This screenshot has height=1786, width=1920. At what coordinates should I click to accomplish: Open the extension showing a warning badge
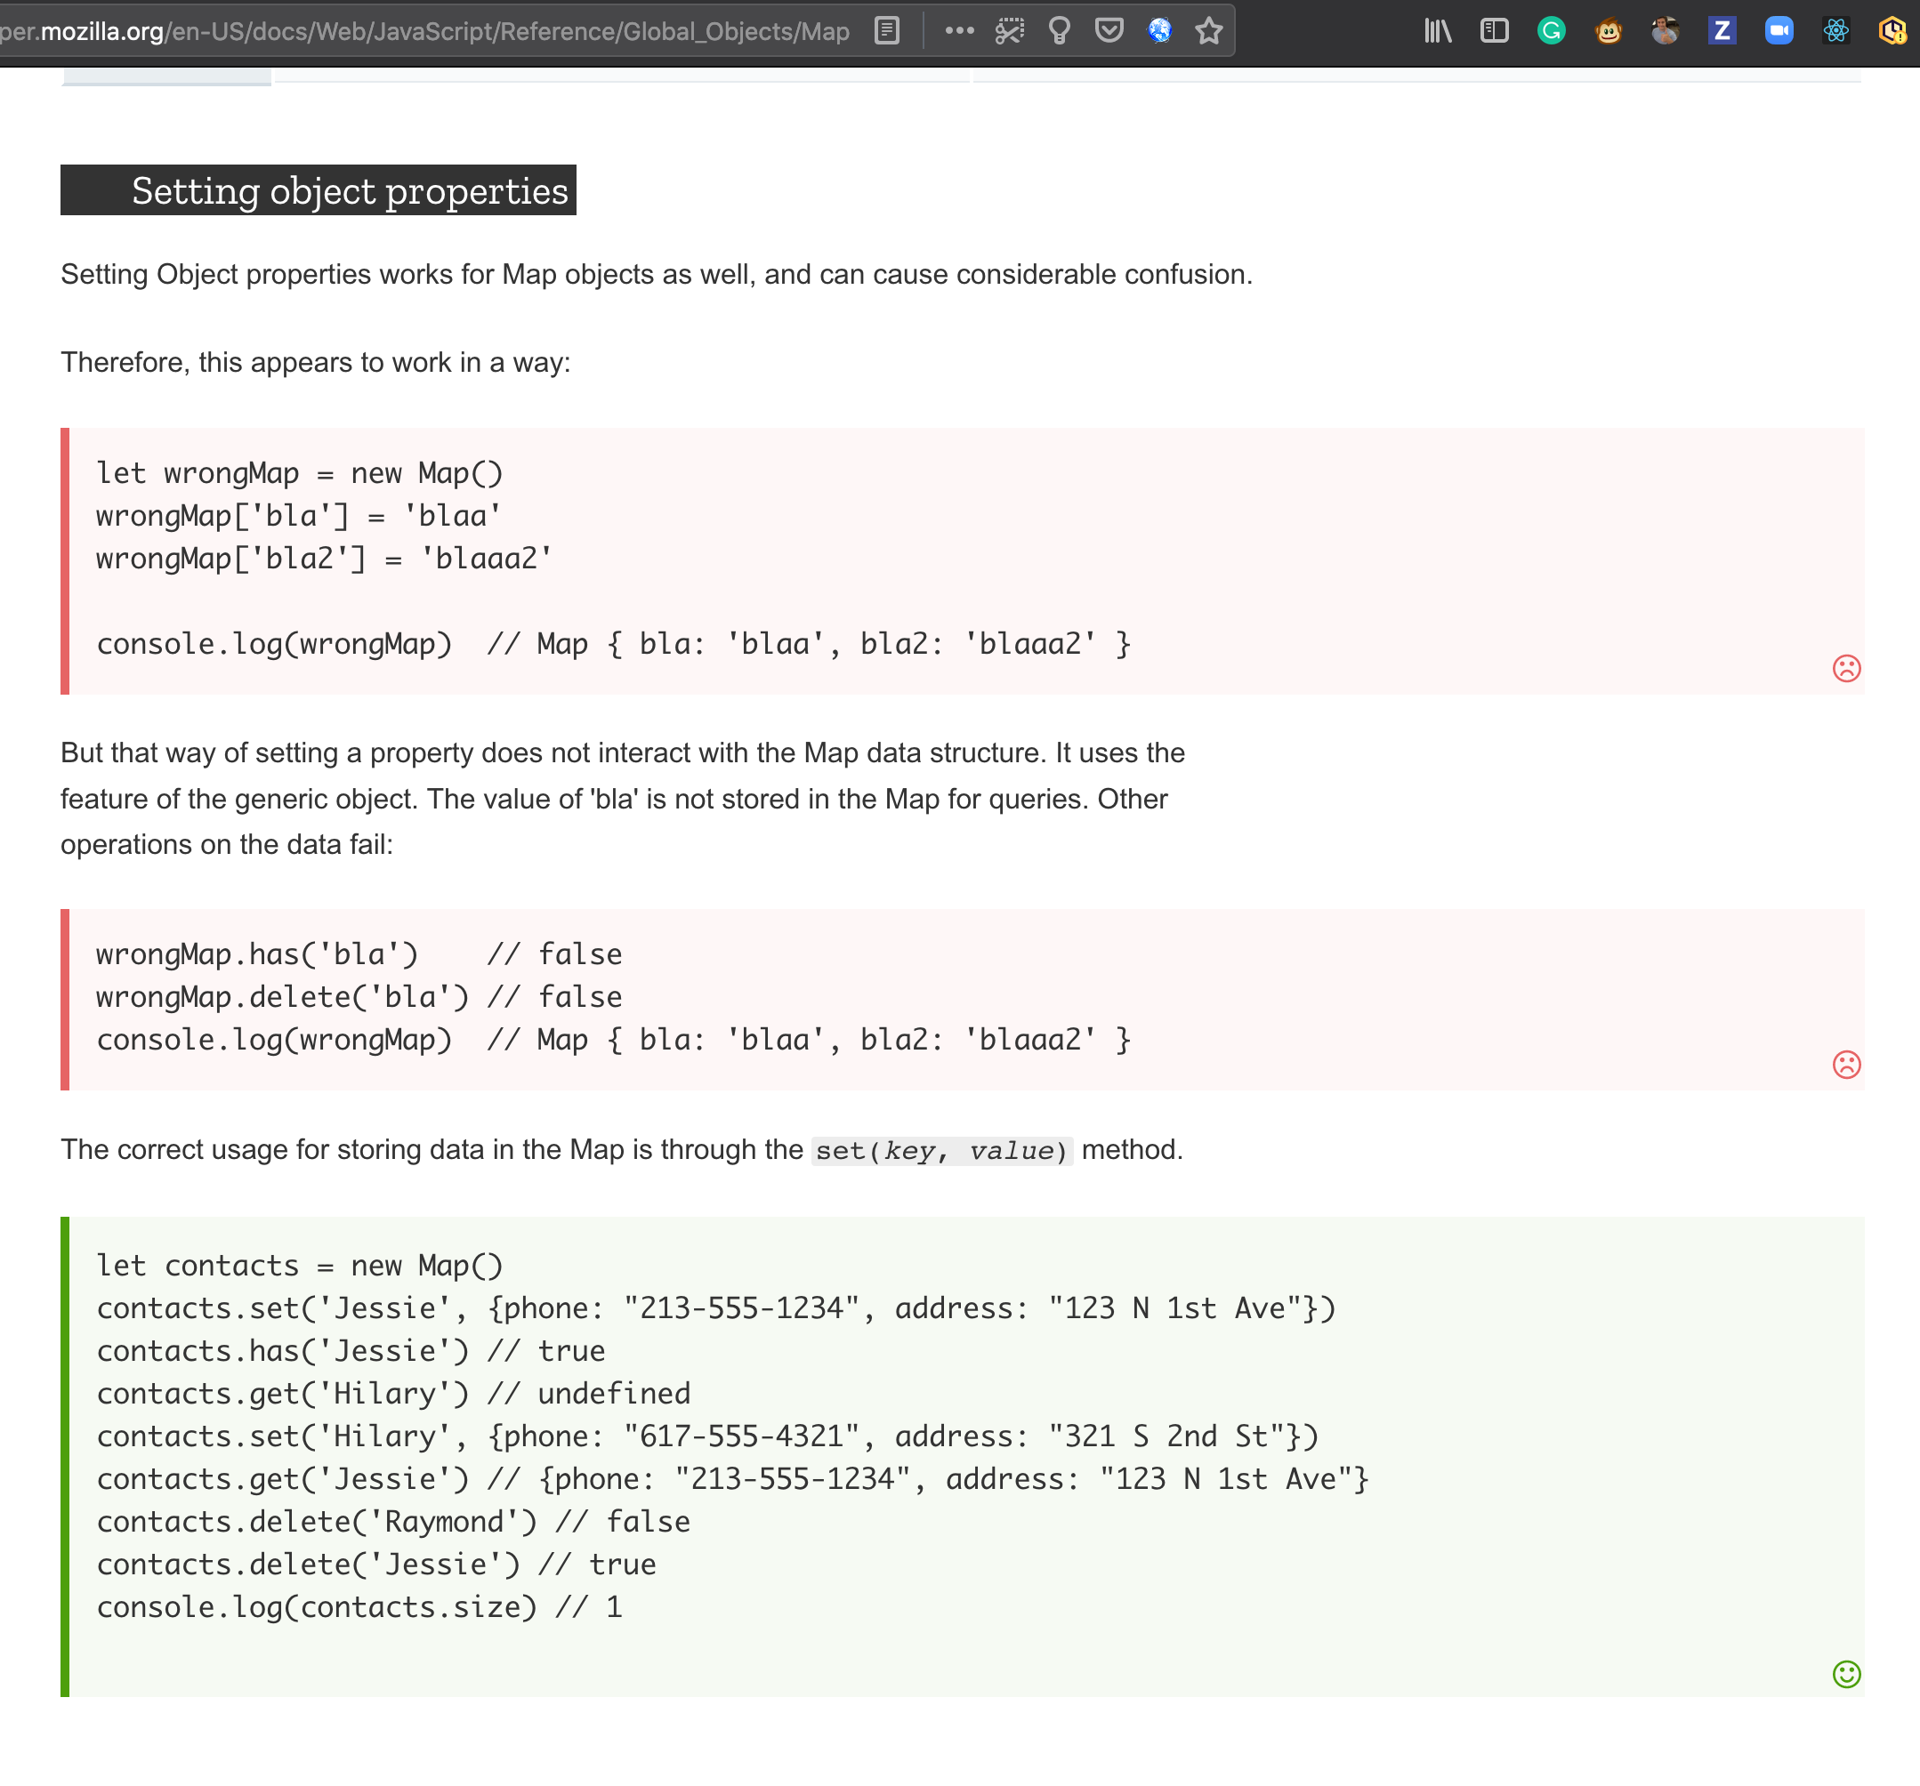pyautogui.click(x=1895, y=30)
